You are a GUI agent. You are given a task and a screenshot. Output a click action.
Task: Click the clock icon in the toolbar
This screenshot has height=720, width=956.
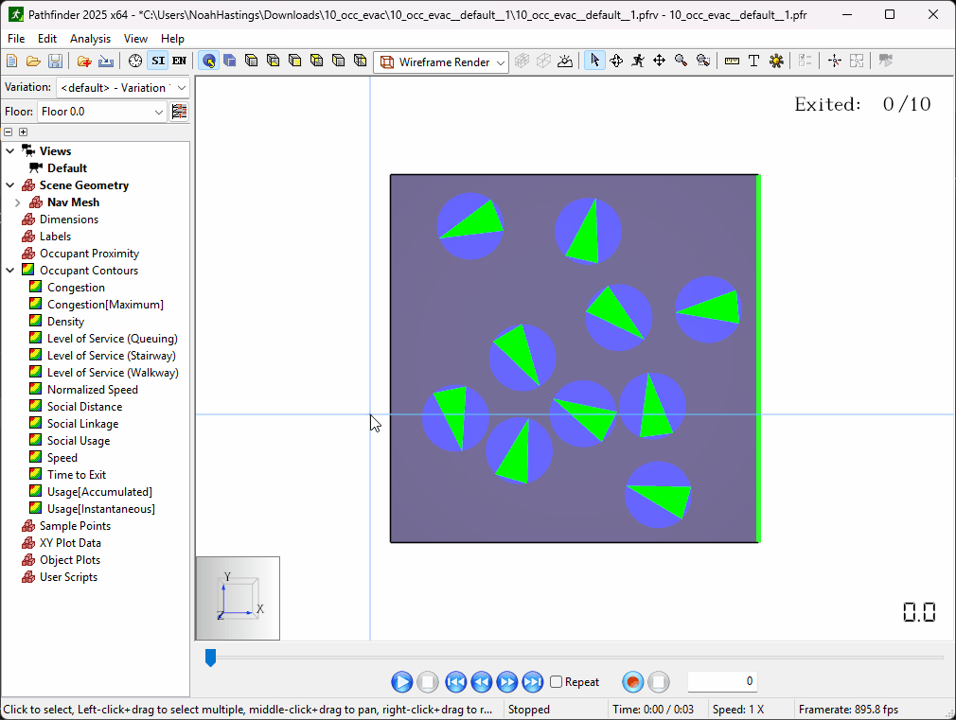[x=135, y=61]
